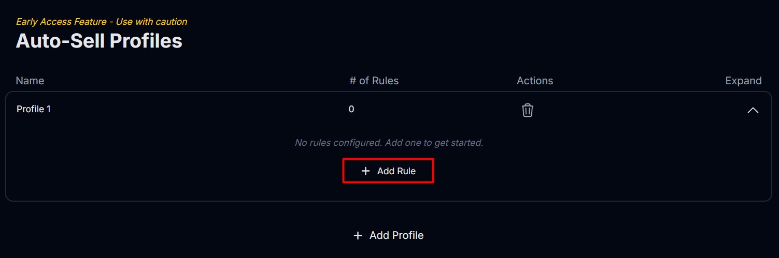
Task: Delete Profile 1 using the trash icon
Action: point(527,110)
